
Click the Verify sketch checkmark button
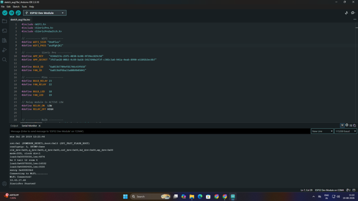(x=5, y=13)
